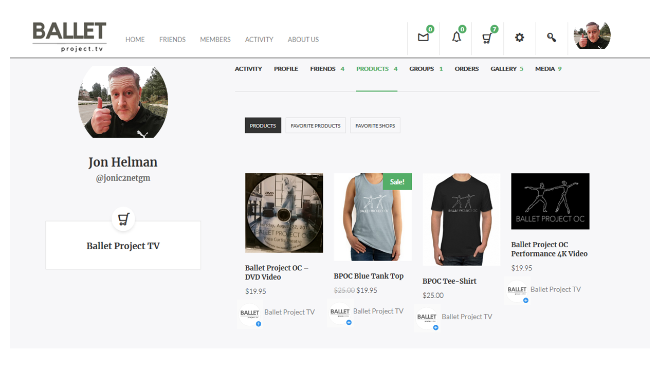Click the $25.00 price under BPOC Tee-Shirt
This screenshot has height=370, width=658.
coord(433,295)
